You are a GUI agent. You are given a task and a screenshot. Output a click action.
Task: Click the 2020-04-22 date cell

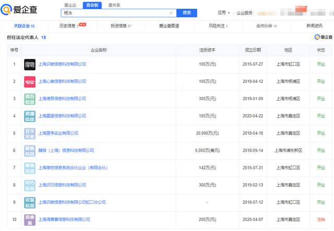[253, 116]
